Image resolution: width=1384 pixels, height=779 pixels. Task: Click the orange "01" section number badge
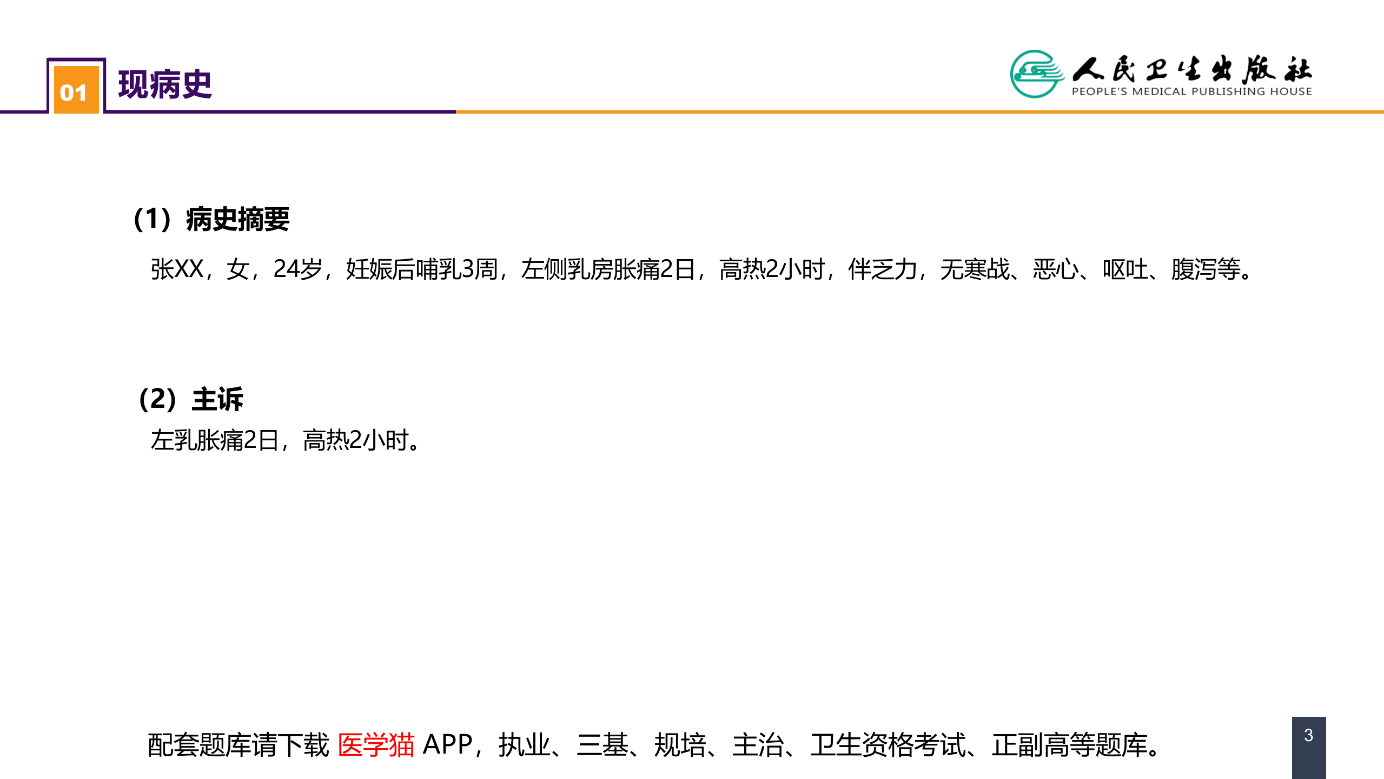[x=76, y=91]
